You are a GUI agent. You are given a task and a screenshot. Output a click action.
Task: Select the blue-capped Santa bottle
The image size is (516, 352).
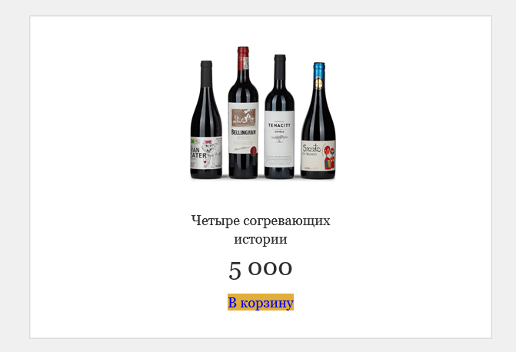[x=318, y=121]
